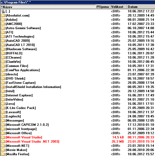Select the [Microsoft Office] folder name

point(18,133)
